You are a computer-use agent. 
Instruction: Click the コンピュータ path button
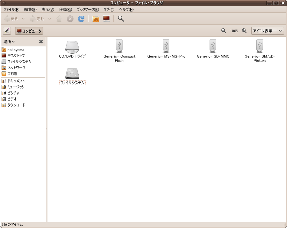click(x=29, y=31)
